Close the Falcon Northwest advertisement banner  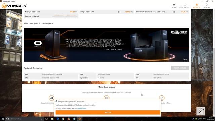(x=185, y=59)
